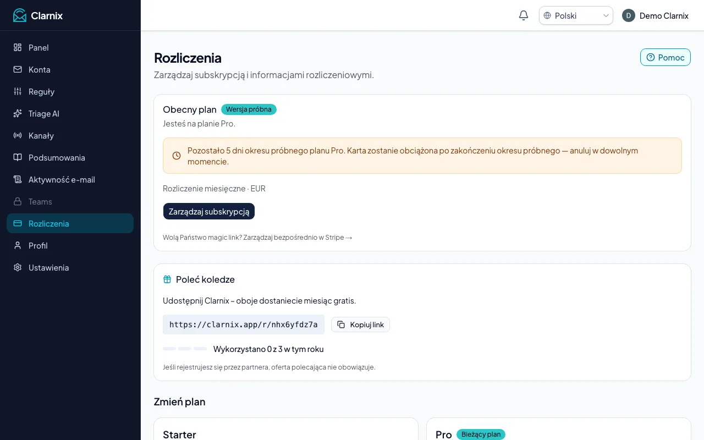Open notifications bell icon
The height and width of the screenshot is (440, 704).
[524, 15]
